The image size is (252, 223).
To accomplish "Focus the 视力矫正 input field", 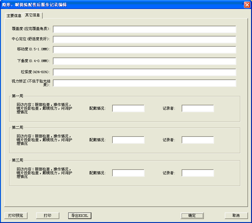I will click(x=144, y=83).
